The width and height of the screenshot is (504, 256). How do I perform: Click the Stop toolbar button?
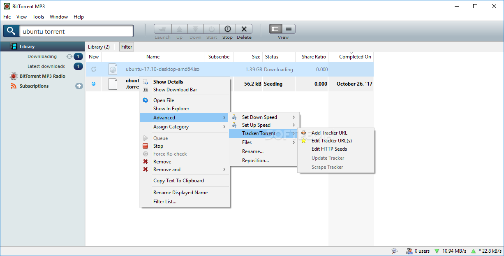[227, 29]
